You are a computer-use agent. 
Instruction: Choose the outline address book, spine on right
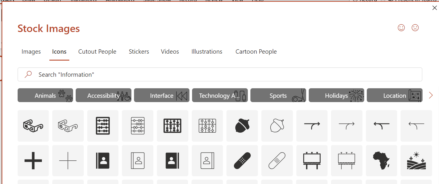(207, 161)
